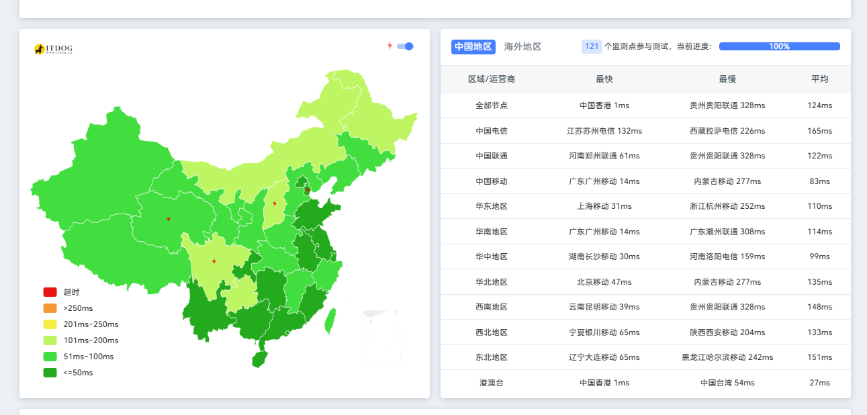The image size is (867, 415).
Task: Click the 平均 column header
Action: pos(820,79)
